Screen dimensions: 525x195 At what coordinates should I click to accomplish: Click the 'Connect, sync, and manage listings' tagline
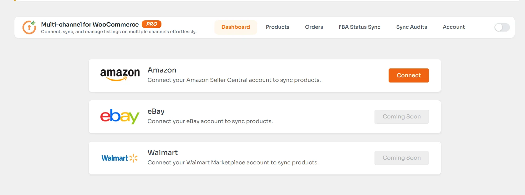(x=119, y=32)
